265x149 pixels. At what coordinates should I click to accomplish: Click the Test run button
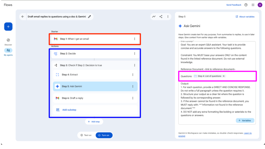(86, 135)
